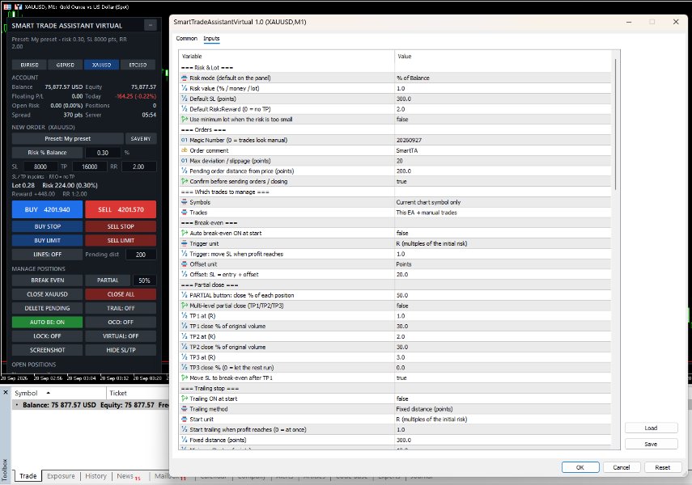Open the Exposure tab in Toolbox

[x=61, y=476]
